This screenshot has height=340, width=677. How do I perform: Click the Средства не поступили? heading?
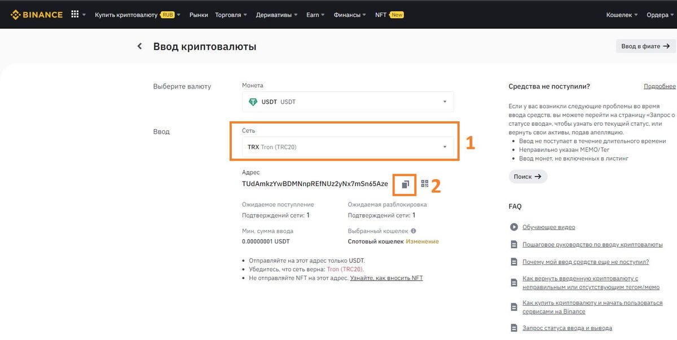[x=549, y=86]
